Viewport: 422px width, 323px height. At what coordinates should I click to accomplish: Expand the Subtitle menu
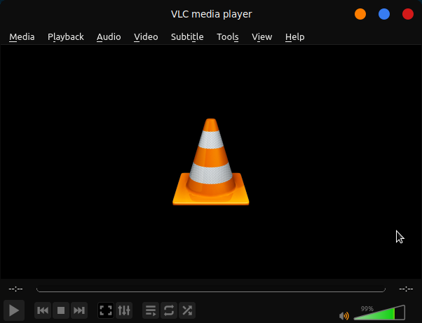[187, 37]
